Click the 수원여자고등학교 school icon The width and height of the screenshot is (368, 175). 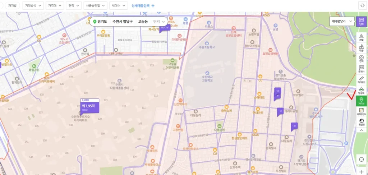point(207,73)
